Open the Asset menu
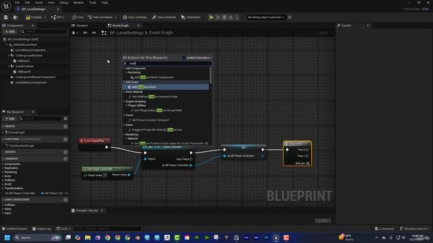This screenshot has width=433, height=243. click(x=39, y=3)
